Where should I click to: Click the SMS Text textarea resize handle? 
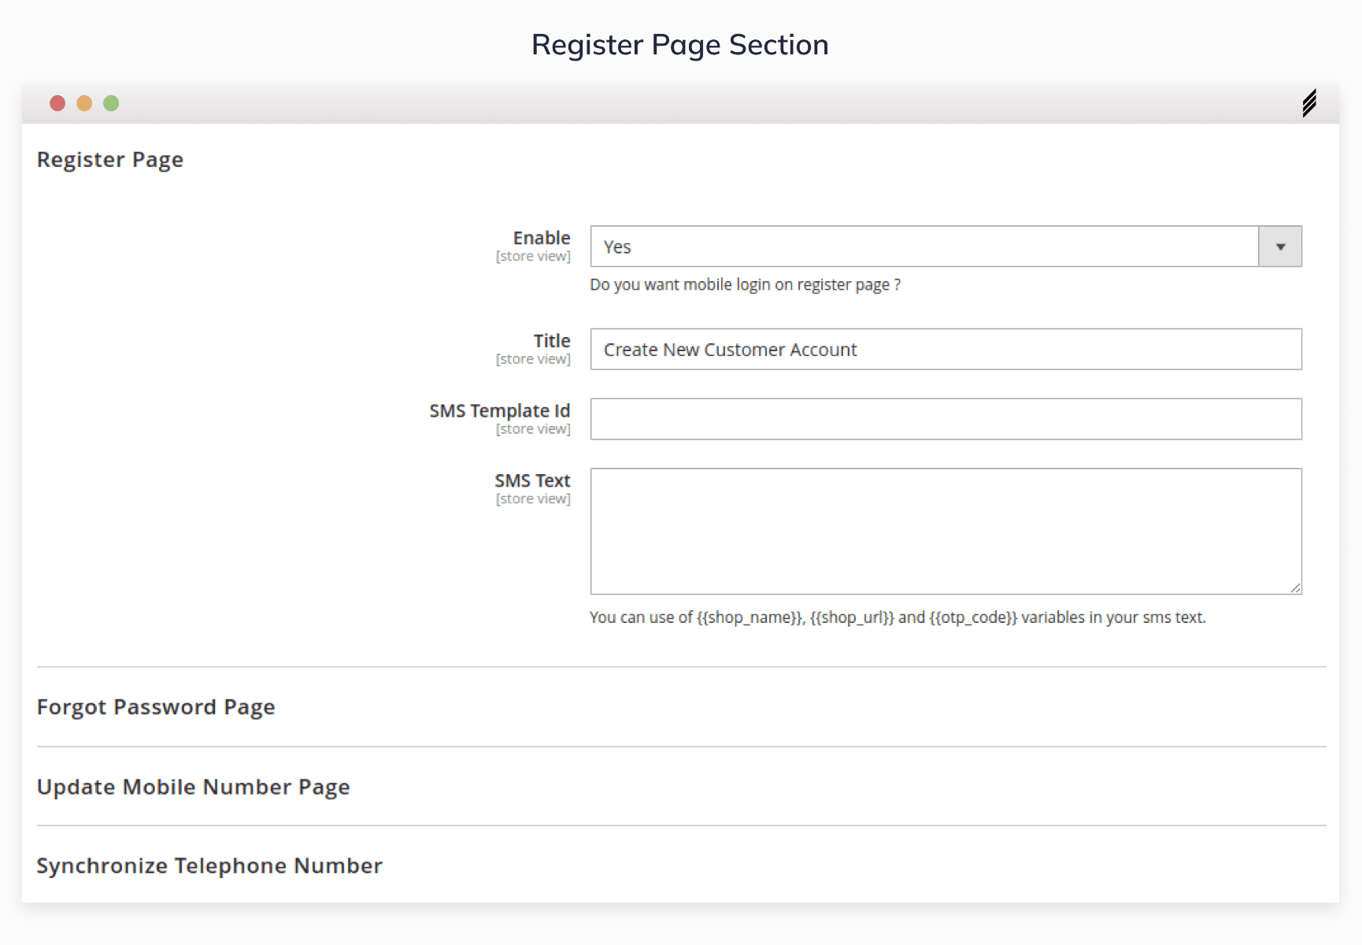tap(1295, 588)
